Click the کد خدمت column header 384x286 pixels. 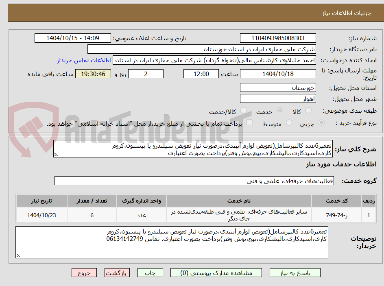[x=336, y=201]
